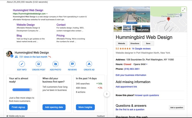Click Add appointment link
The height and width of the screenshot is (118, 192).
[126, 87]
